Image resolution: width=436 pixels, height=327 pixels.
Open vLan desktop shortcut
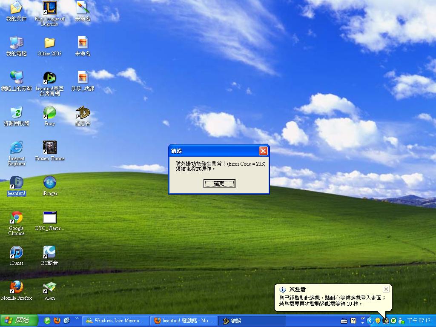[49, 291]
